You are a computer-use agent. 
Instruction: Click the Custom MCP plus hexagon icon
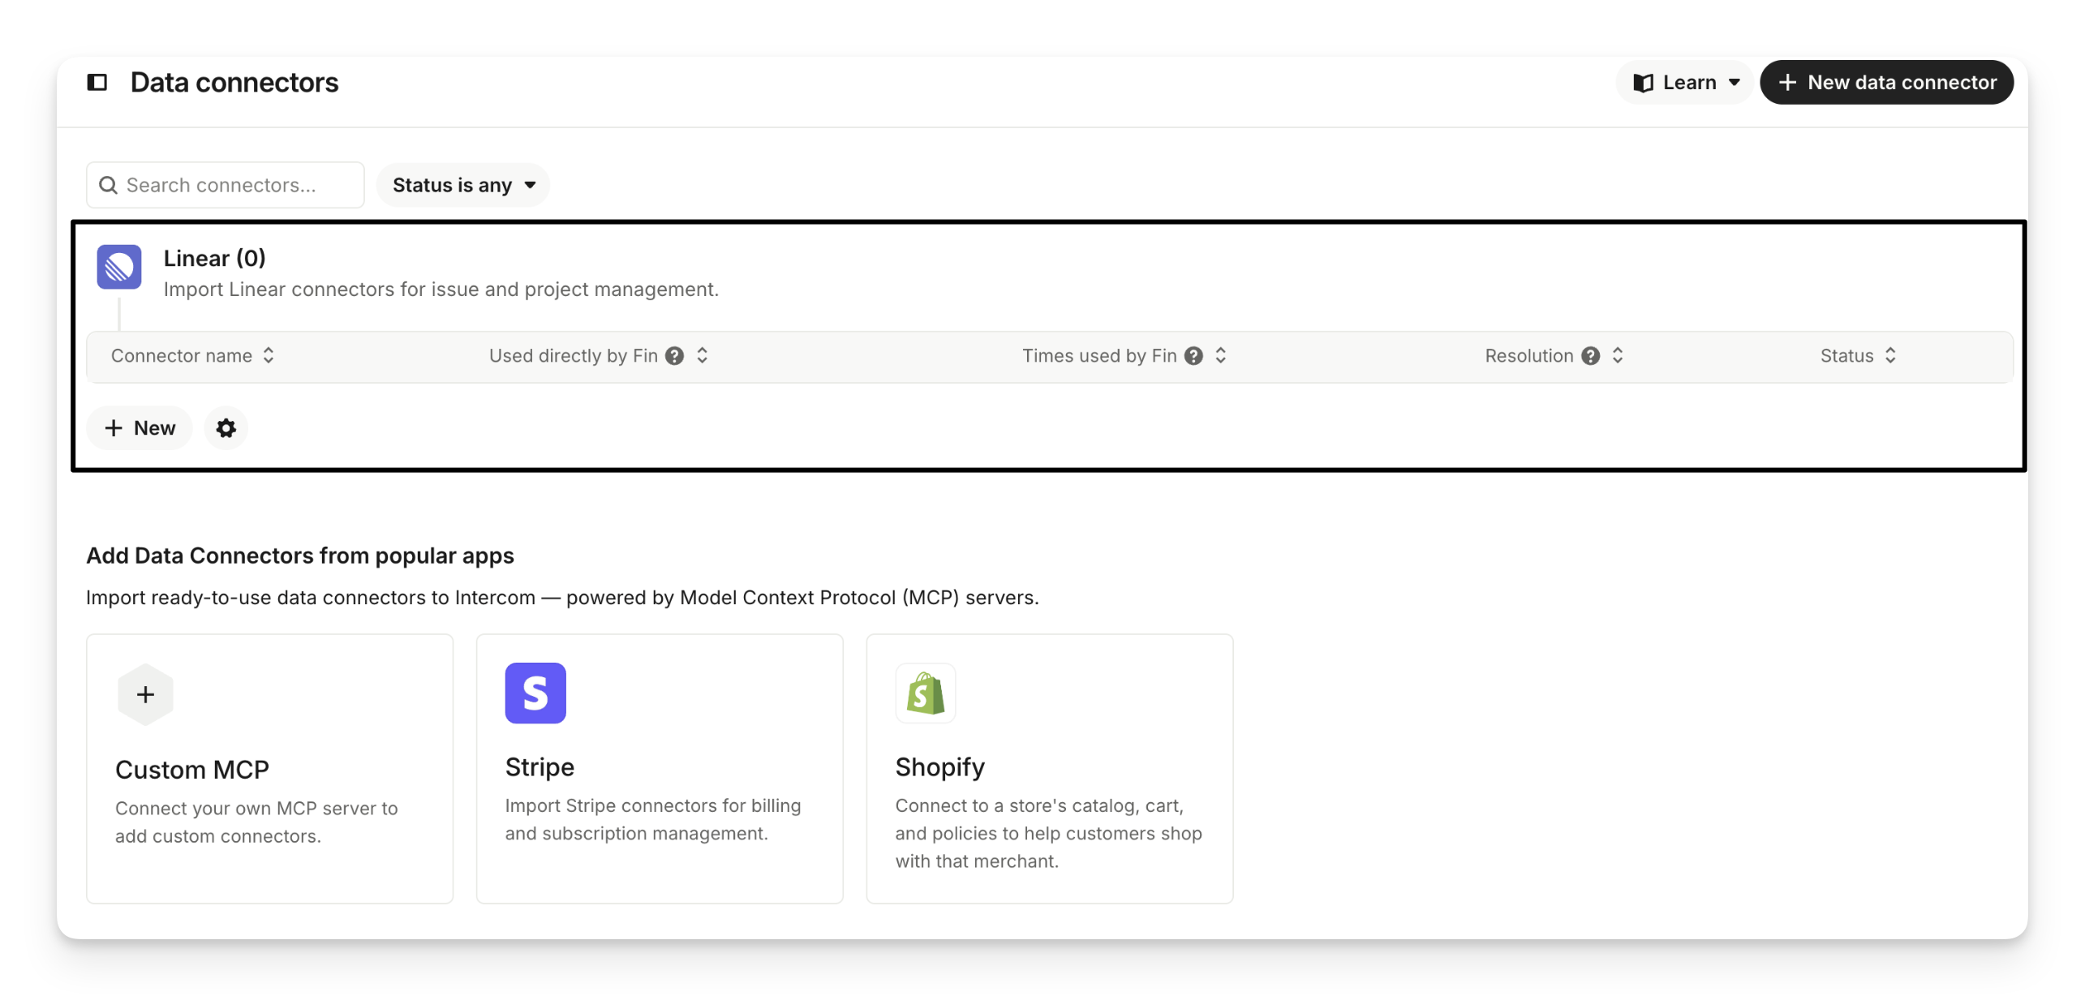(145, 694)
